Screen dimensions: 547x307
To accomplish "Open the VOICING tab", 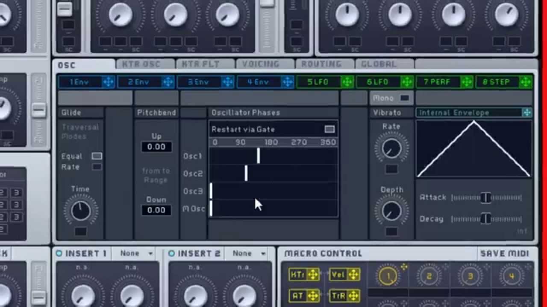I will (x=265, y=64).
